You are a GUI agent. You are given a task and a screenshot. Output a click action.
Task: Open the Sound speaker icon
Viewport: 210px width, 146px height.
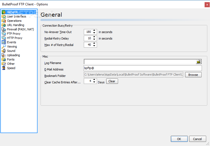pos(4,51)
